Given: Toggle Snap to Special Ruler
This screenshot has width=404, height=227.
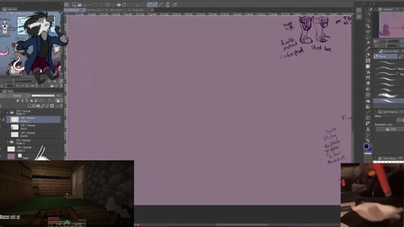Looking at the screenshot, I should pyautogui.click(x=155, y=4).
